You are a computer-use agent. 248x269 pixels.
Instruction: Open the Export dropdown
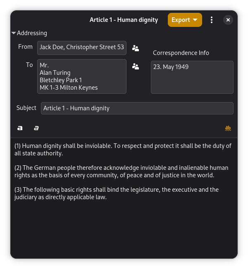click(x=185, y=20)
